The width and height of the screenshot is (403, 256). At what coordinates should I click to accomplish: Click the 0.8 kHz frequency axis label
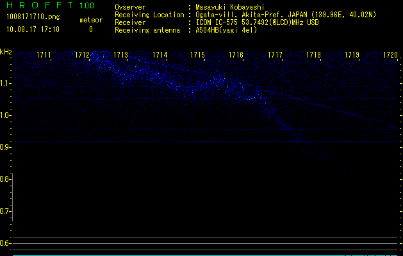tap(6, 179)
